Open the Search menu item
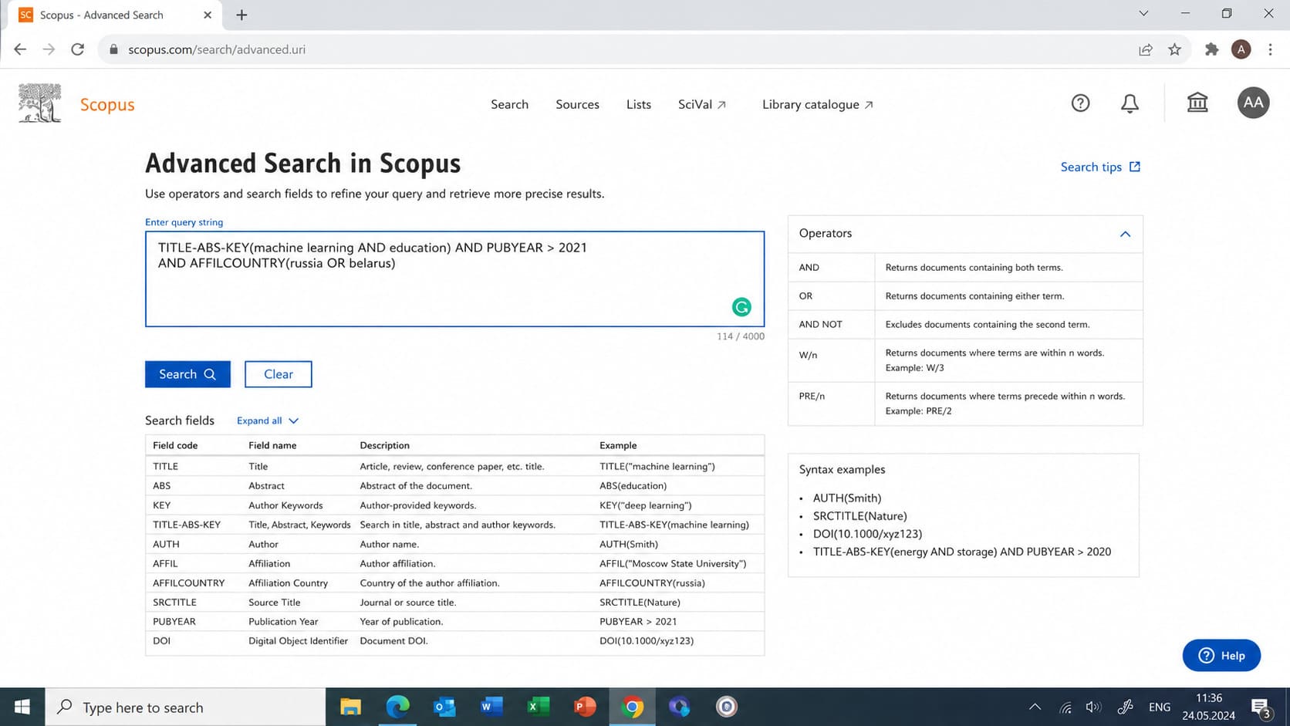The height and width of the screenshot is (726, 1290). click(x=509, y=104)
